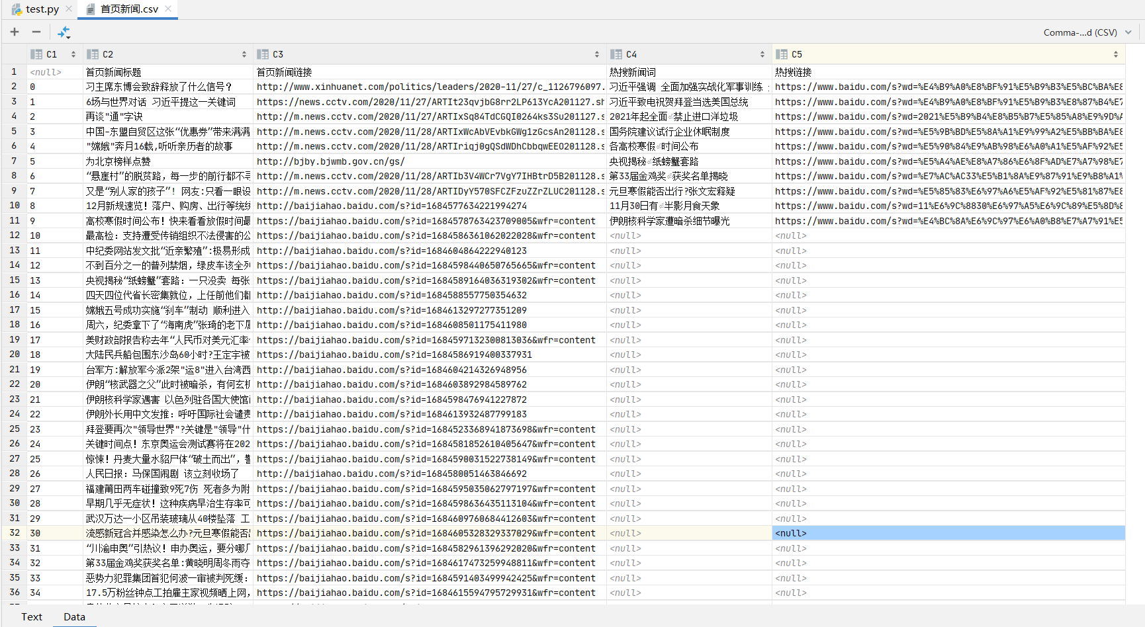Screen dimensions: 1145x627
Task: Click cell starting '伊朗外长用中文发推'
Action: click(x=167, y=414)
